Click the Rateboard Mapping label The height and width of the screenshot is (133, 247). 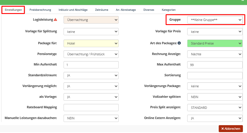42,107
